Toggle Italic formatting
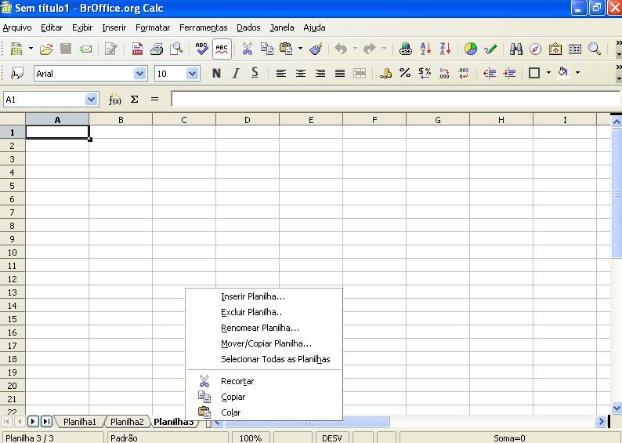622x443 pixels. pyautogui.click(x=236, y=73)
